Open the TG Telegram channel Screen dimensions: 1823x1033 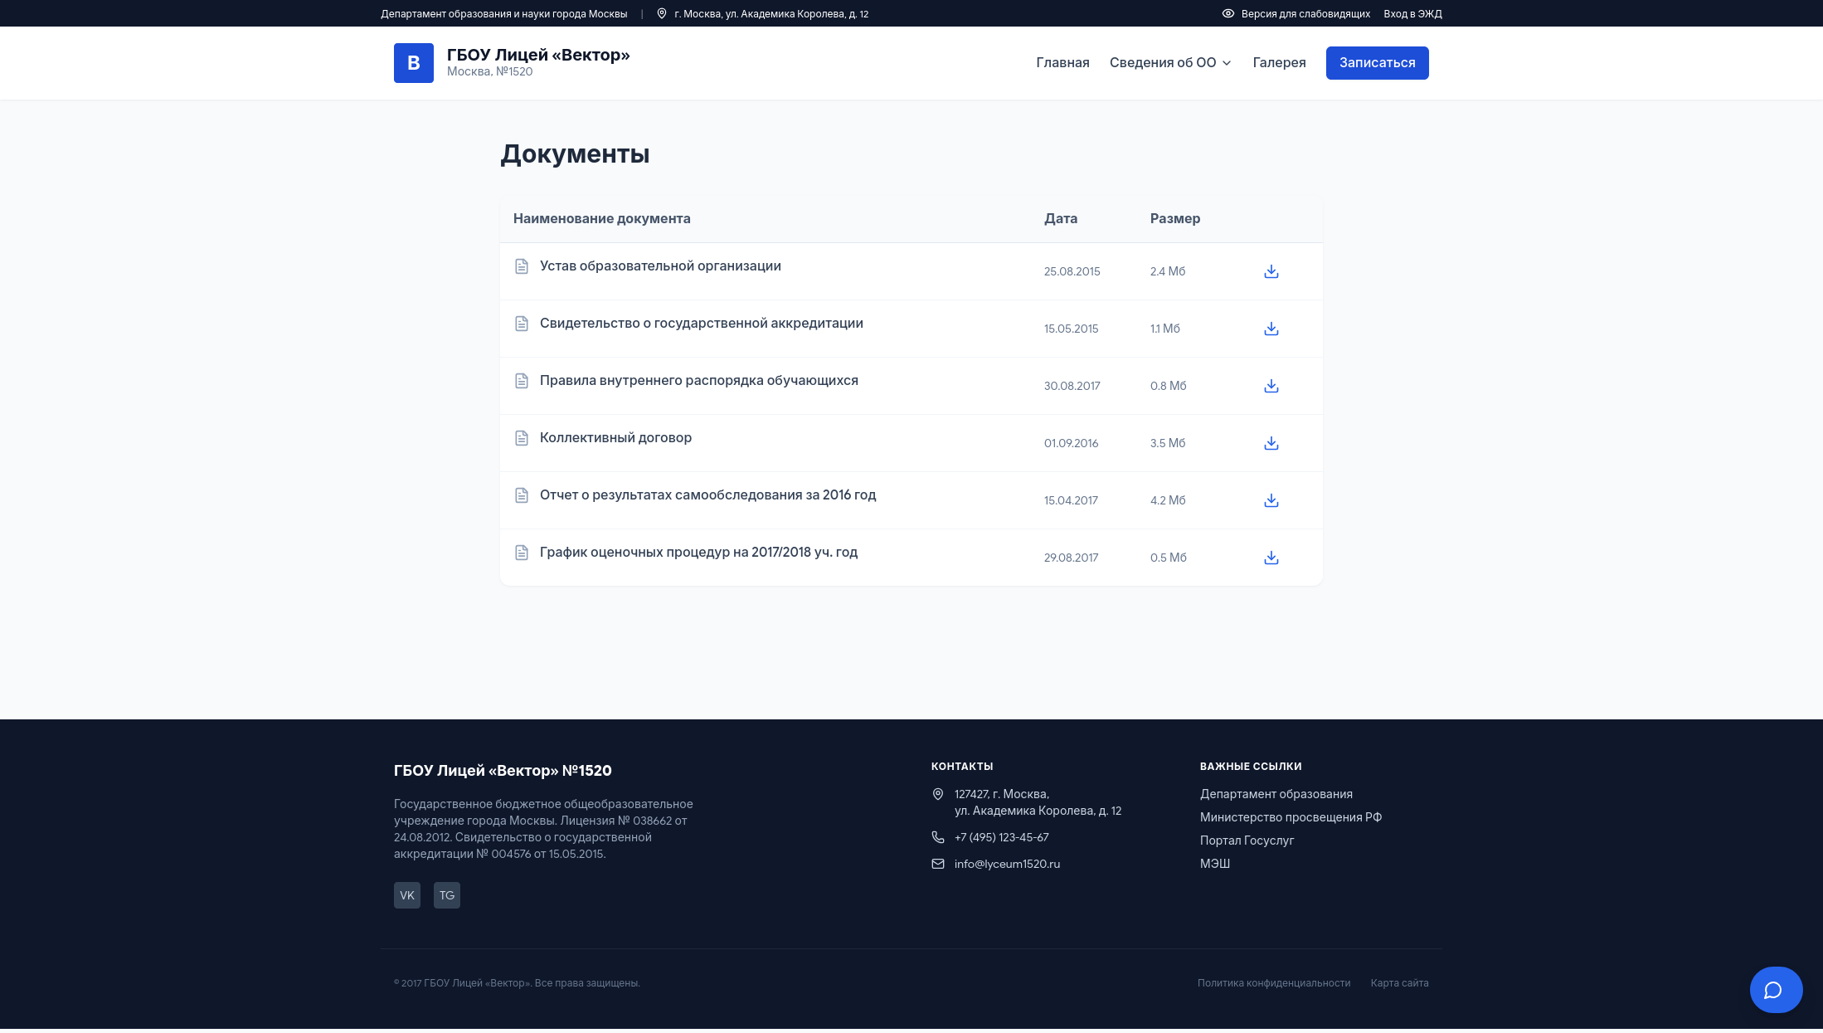coord(446,895)
